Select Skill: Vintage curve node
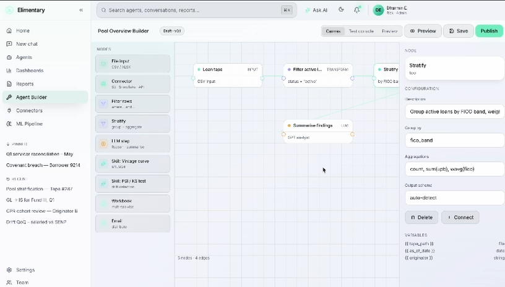505x287 pixels. click(132, 163)
